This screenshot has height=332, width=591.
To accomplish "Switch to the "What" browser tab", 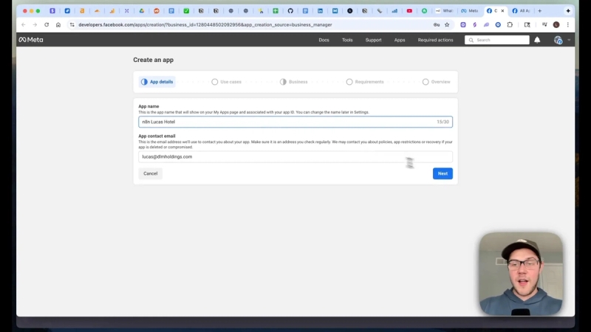I will [444, 11].
